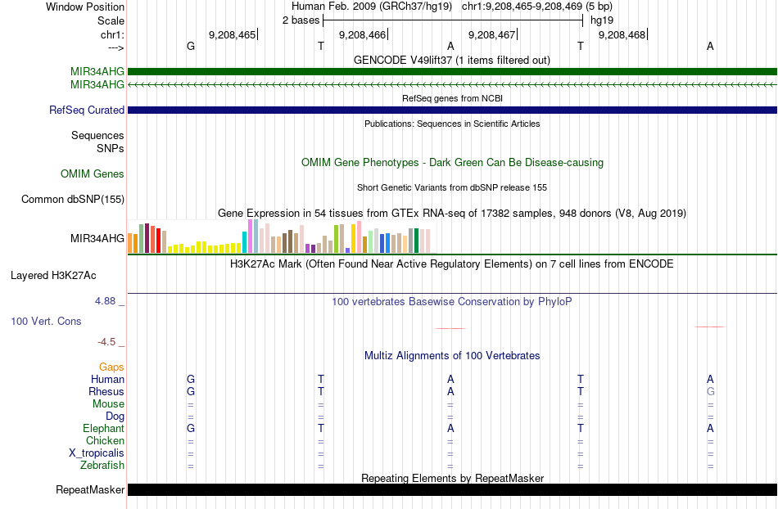Click the Dog species label
778x509 pixels.
pos(115,417)
